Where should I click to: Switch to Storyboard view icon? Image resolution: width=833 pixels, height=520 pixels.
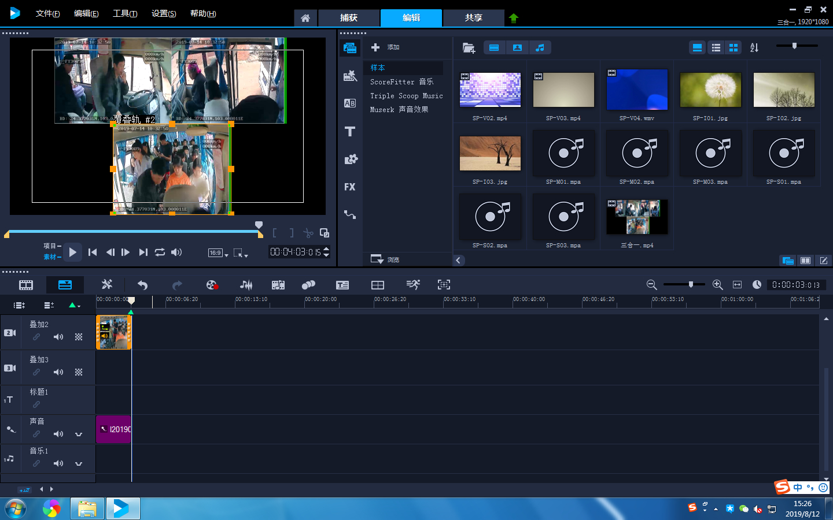(x=26, y=285)
